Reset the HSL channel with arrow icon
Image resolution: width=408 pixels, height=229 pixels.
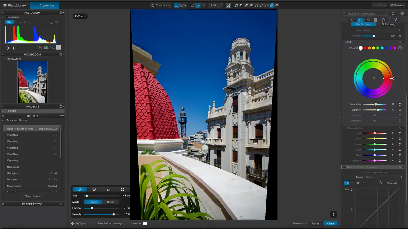(400, 48)
